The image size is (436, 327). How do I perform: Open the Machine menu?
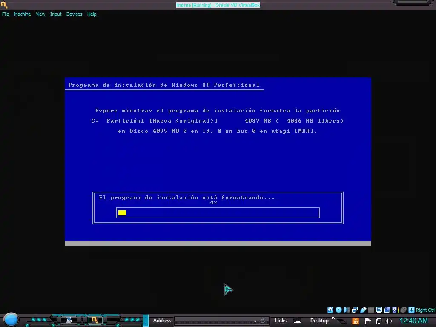pos(22,14)
